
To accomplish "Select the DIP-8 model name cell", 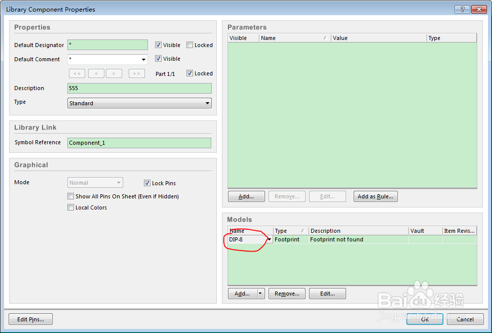I will point(247,239).
